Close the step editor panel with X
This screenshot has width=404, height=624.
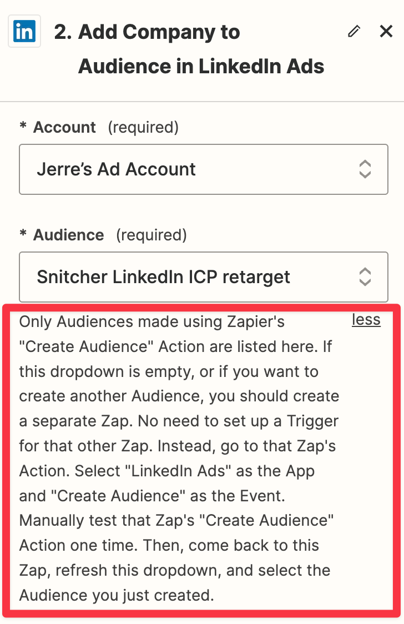(x=386, y=31)
